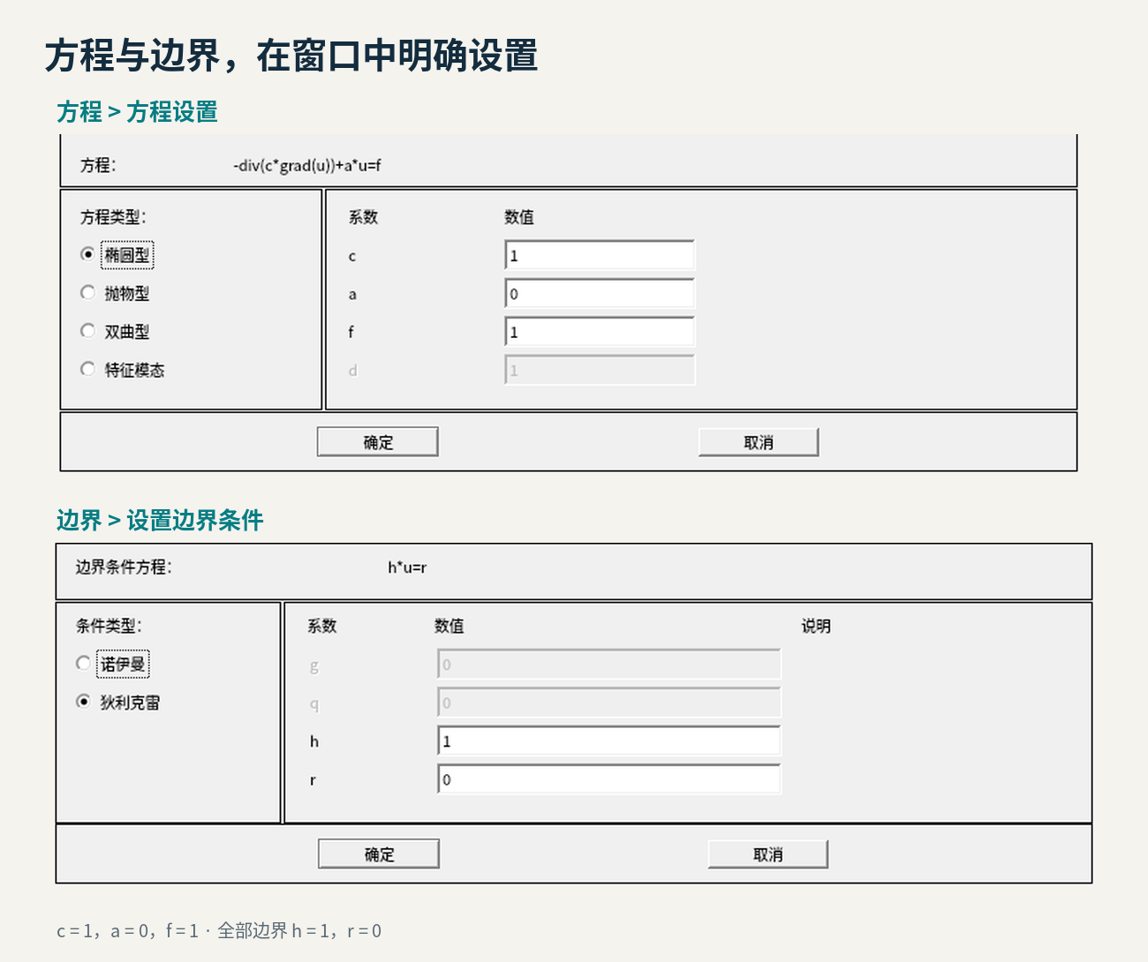
Task: Select the 椭圆型 equation type radio button
Action: [x=87, y=254]
